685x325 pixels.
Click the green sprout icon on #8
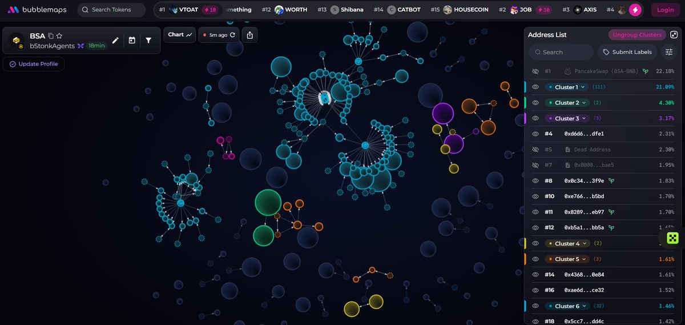[x=611, y=180]
